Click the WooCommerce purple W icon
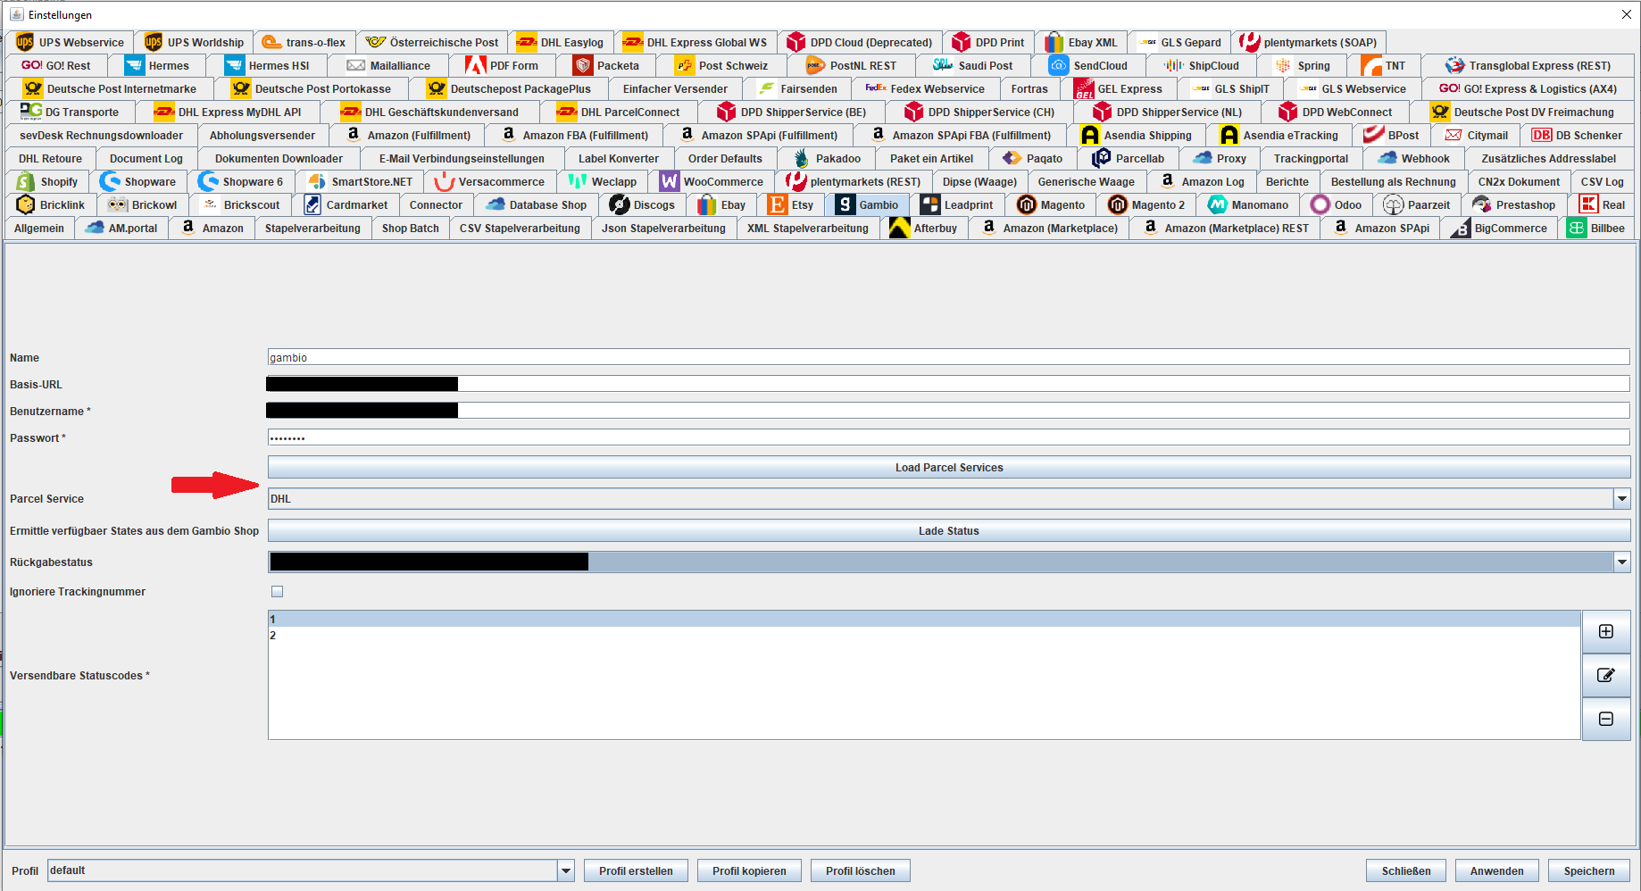The width and height of the screenshot is (1641, 891). (669, 181)
